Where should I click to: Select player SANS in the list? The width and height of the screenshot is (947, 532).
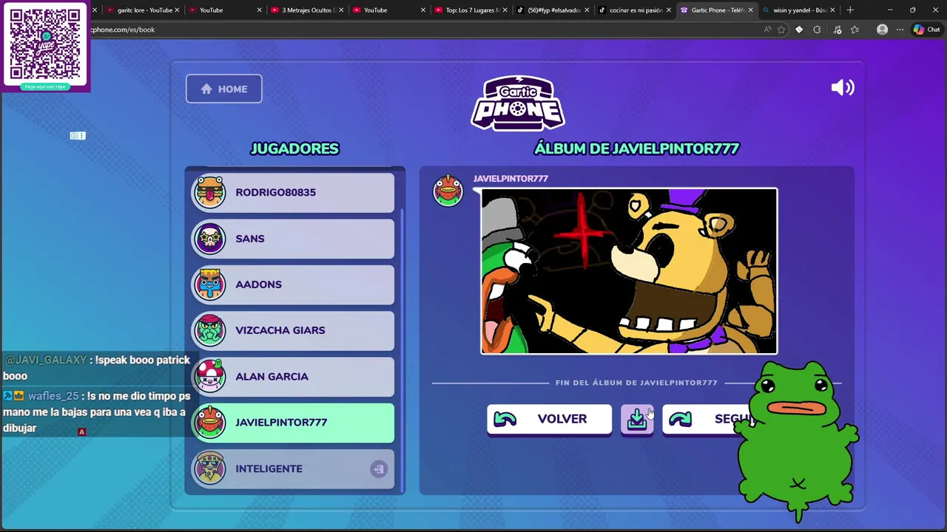point(294,239)
